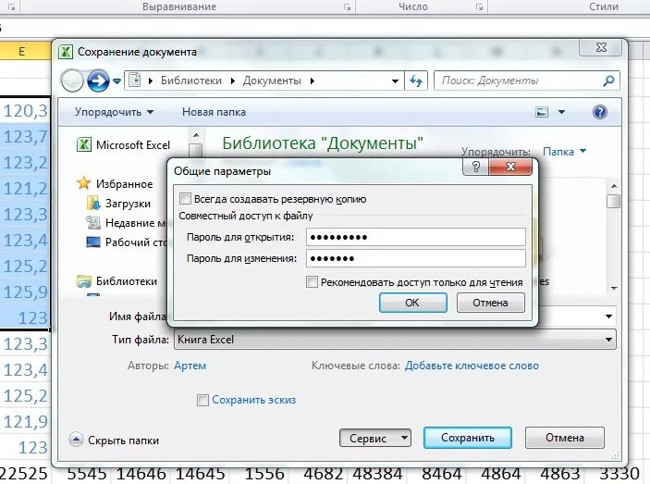Viewport: 650px width, 484px height.
Task: Click navigation pane scrollbar up arrow
Action: point(196,135)
